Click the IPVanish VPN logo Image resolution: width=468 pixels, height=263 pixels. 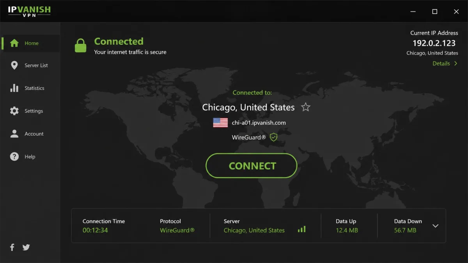(29, 11)
